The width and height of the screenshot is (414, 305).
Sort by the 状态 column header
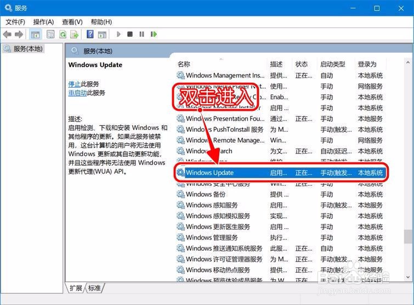point(302,64)
